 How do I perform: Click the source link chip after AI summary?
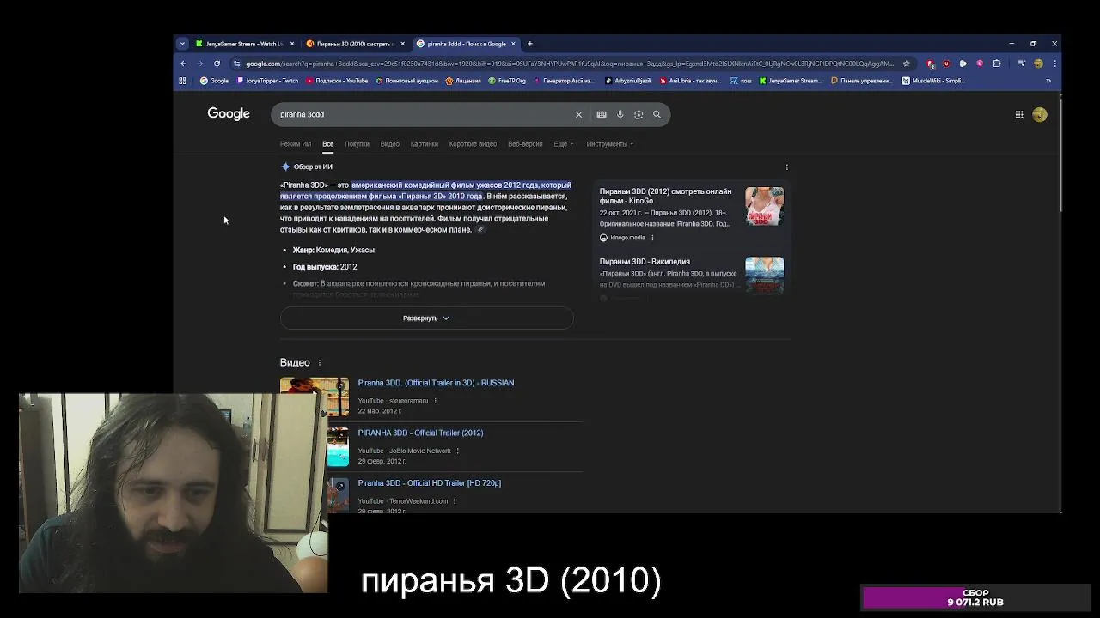pyautogui.click(x=480, y=230)
